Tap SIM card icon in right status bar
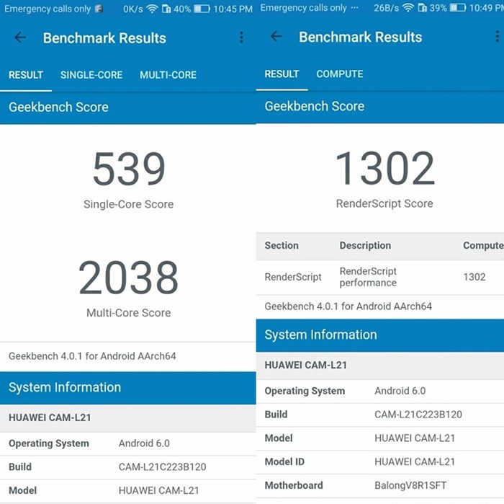The width and height of the screenshot is (504, 504). coord(422,8)
